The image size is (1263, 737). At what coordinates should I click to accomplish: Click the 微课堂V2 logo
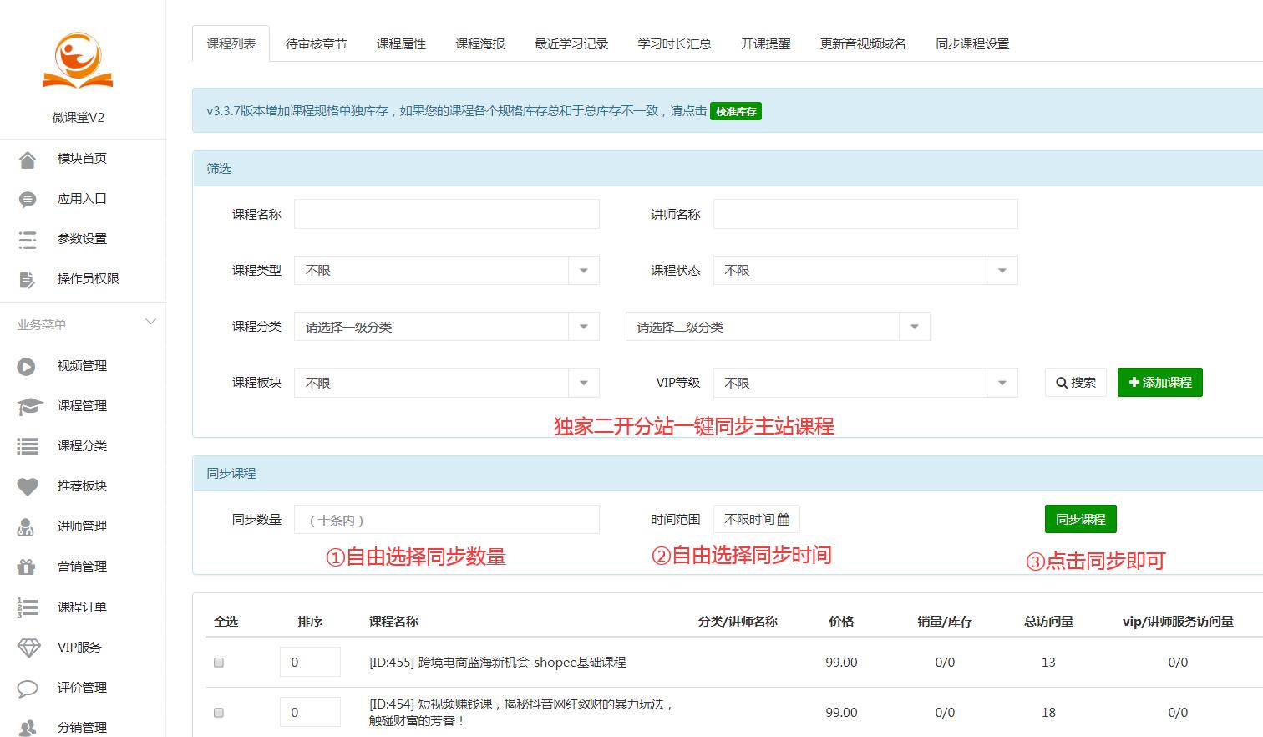78,60
